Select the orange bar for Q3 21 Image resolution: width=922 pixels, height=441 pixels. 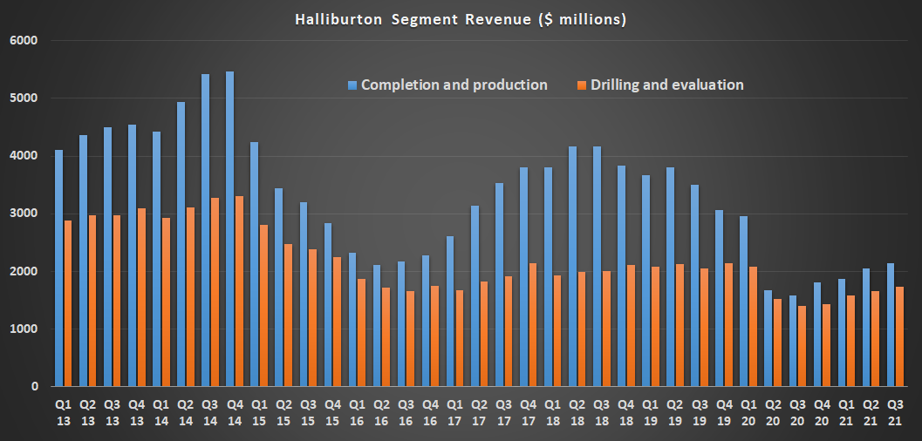click(898, 336)
